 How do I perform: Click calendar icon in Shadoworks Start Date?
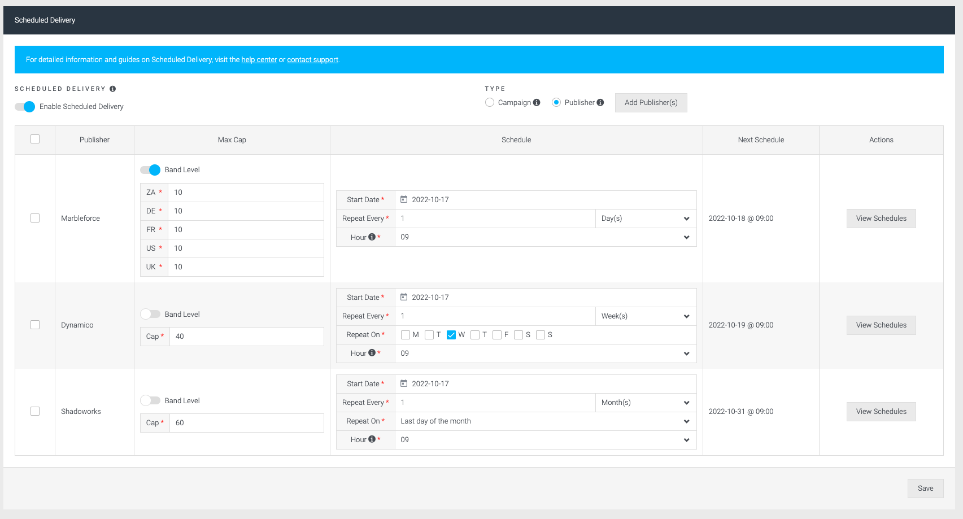(404, 383)
